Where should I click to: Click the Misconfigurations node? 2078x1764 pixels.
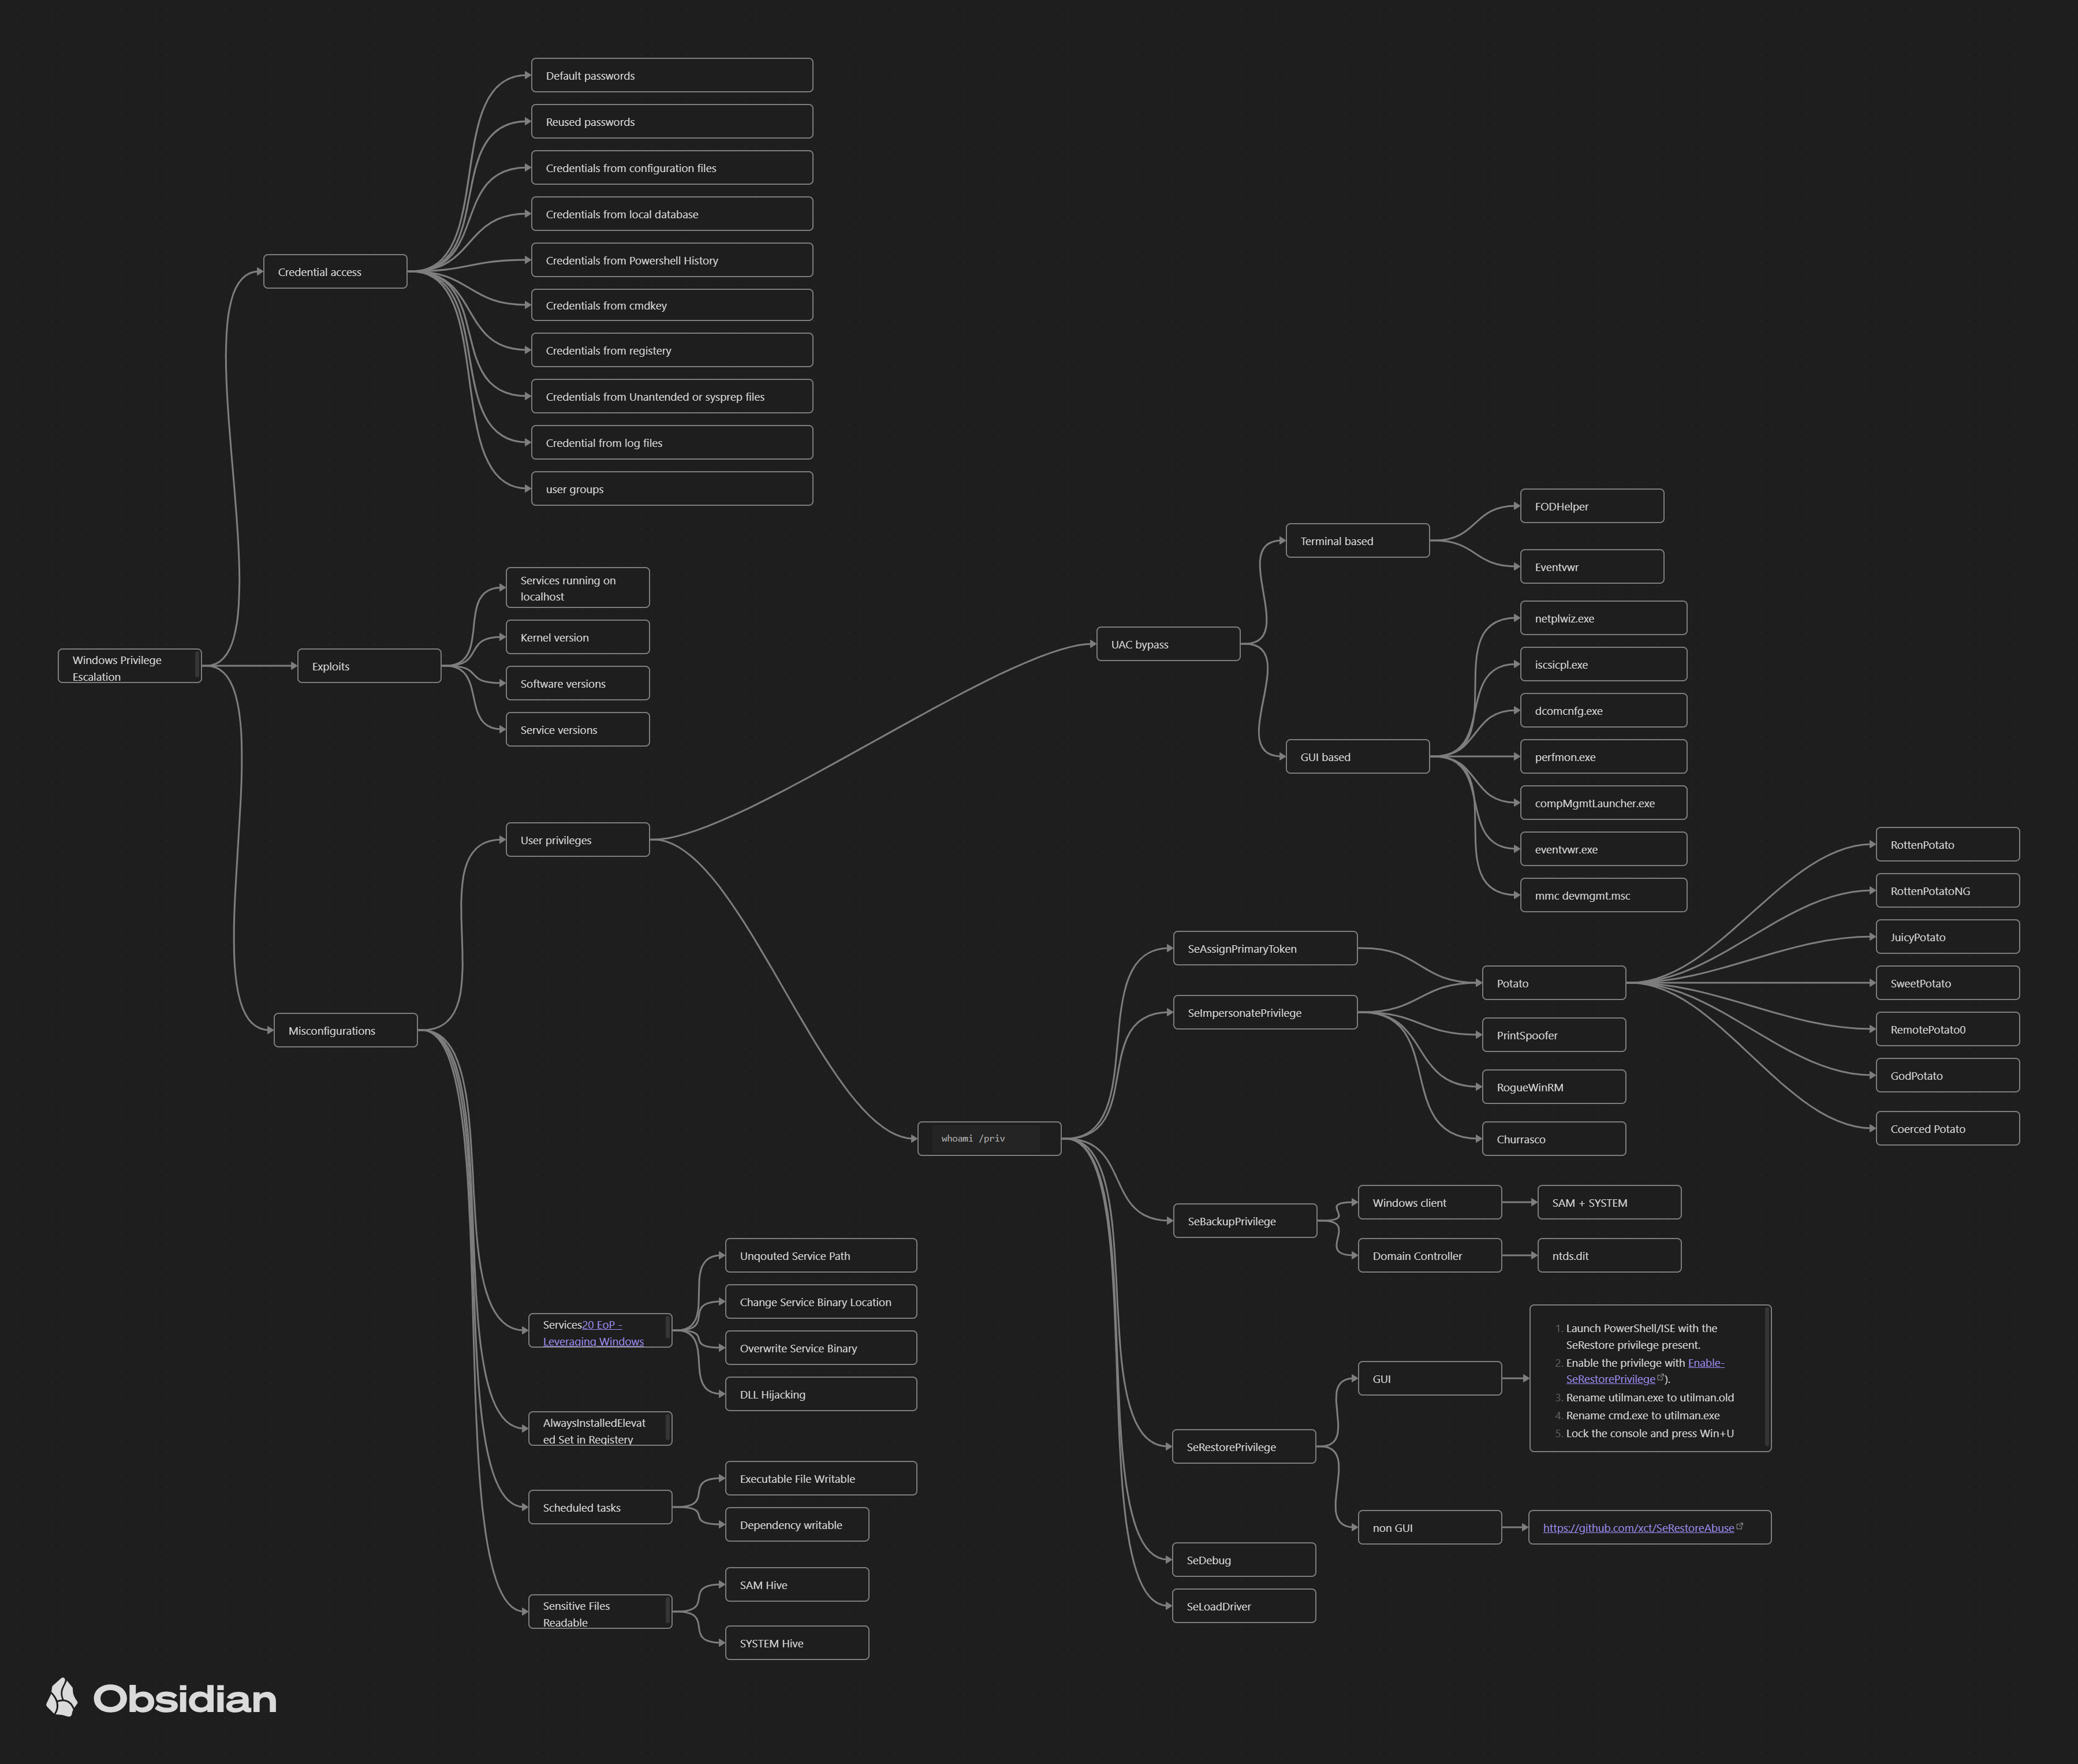[345, 1031]
